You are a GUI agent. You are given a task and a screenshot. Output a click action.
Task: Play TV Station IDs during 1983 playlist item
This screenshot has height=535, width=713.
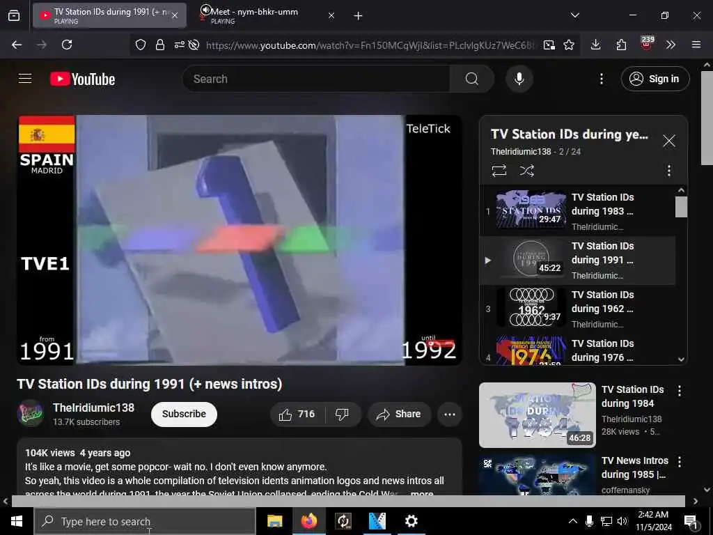tap(577, 212)
